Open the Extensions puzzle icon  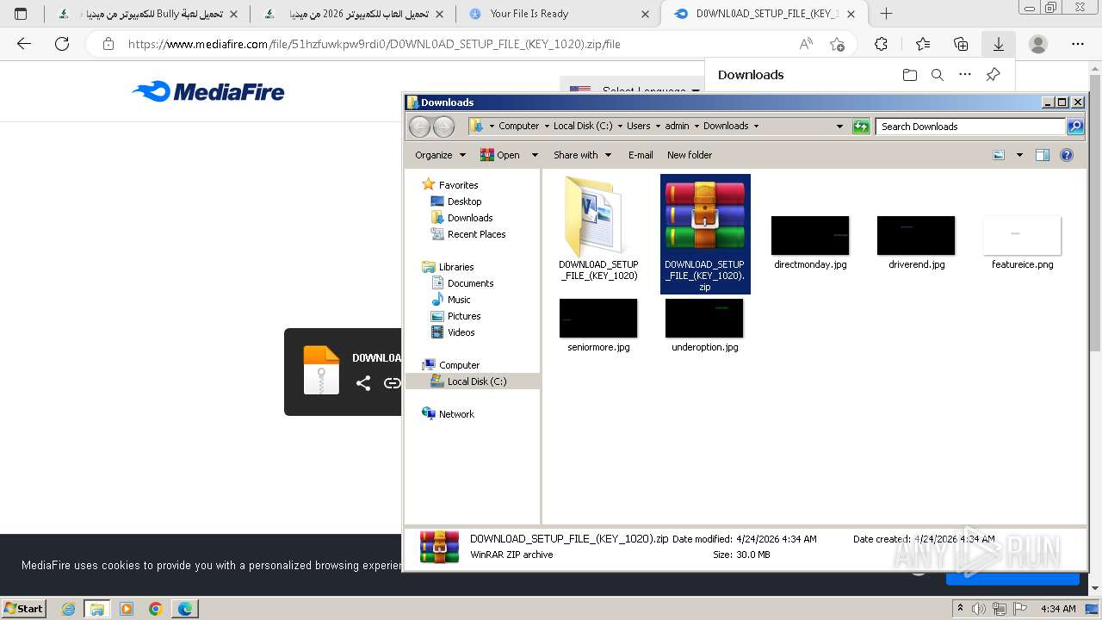click(x=881, y=44)
